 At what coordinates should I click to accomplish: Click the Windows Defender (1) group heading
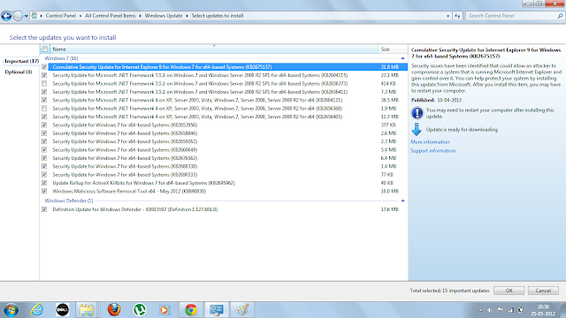(69, 201)
